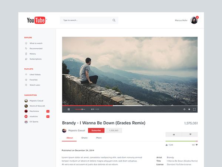Click the video frame
The height and width of the screenshot is (167, 222).
(x=130, y=71)
